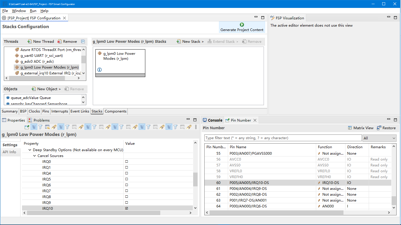Uncheck the IRQ10 cancel source checkbox
401x225 pixels.
[127, 209]
